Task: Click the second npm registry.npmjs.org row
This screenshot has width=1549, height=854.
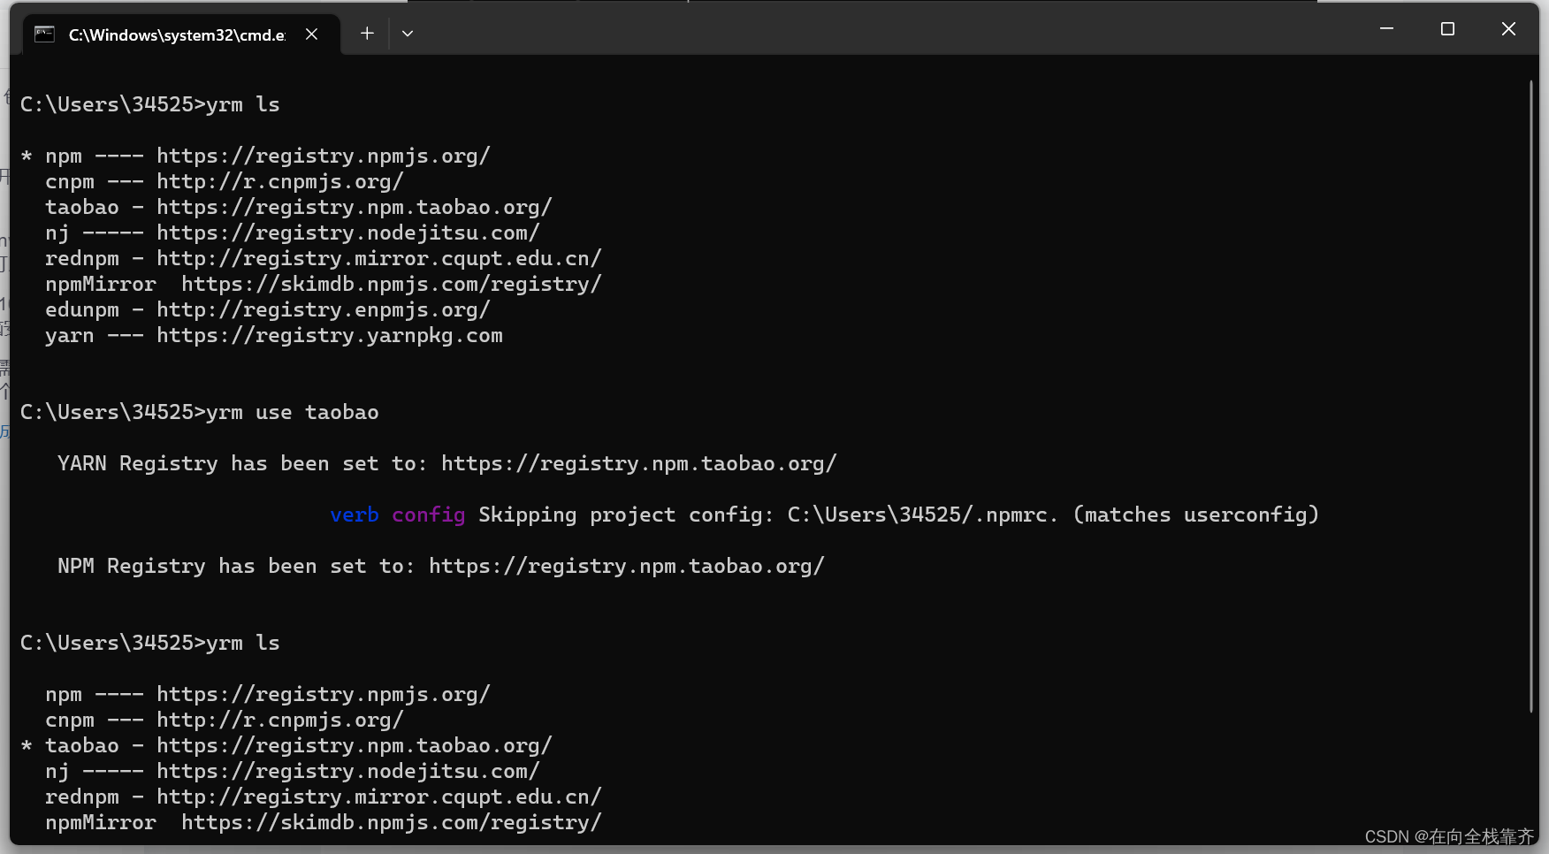Action: tap(268, 695)
